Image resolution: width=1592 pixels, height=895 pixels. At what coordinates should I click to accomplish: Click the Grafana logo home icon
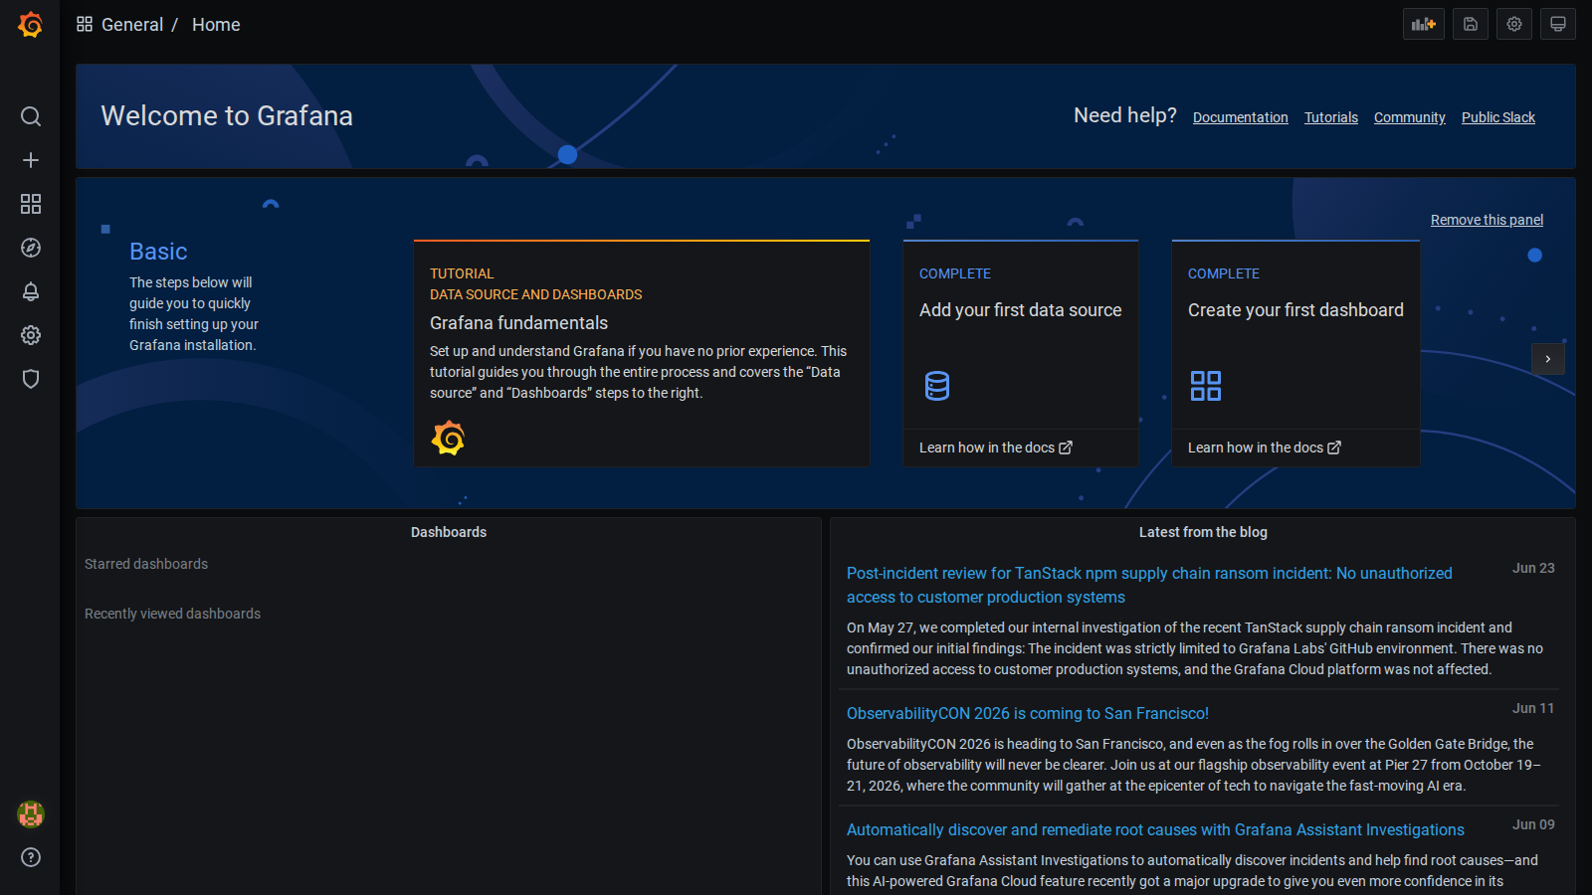pos(31,25)
